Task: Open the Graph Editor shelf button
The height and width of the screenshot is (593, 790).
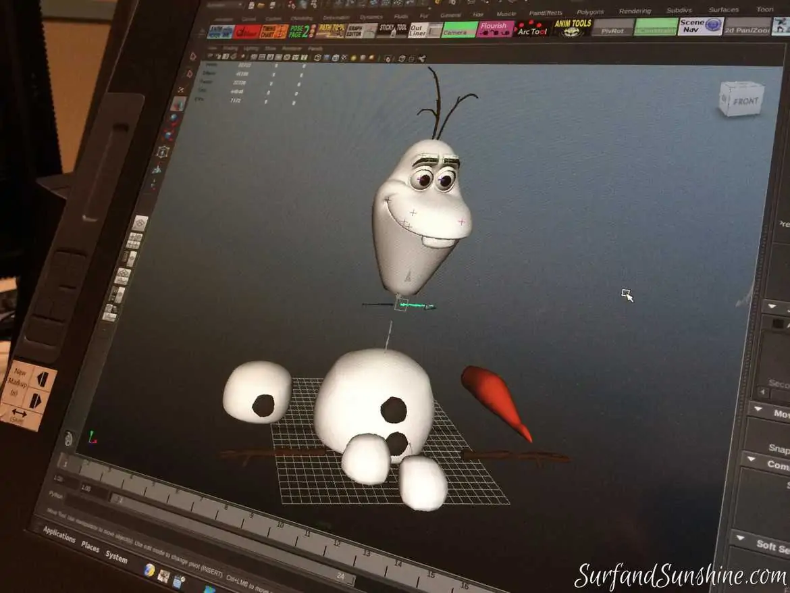Action: click(361, 31)
